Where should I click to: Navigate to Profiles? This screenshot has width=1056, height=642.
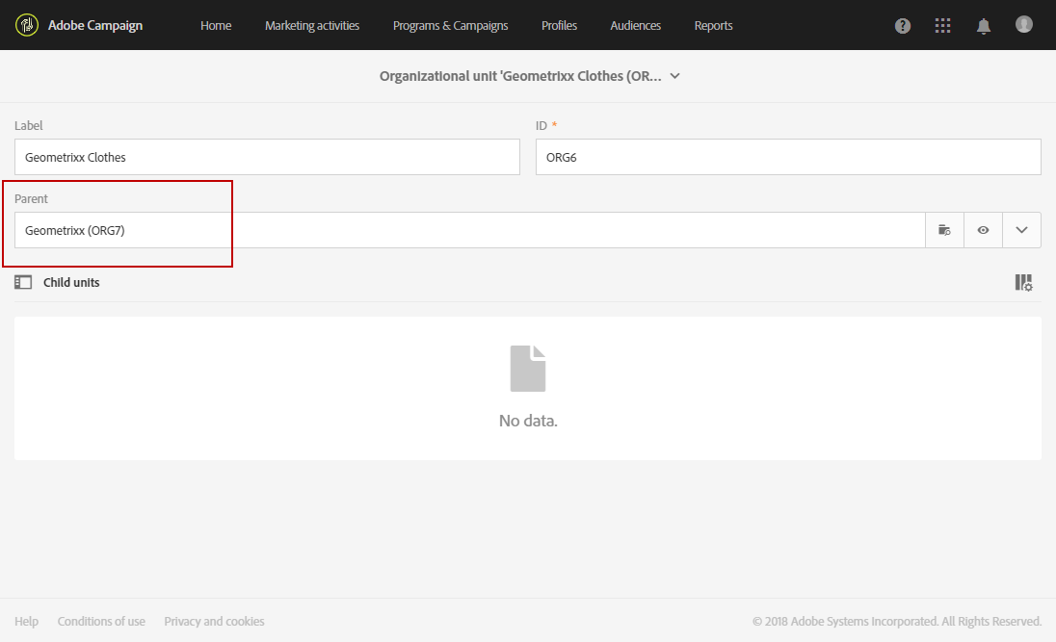tap(559, 26)
